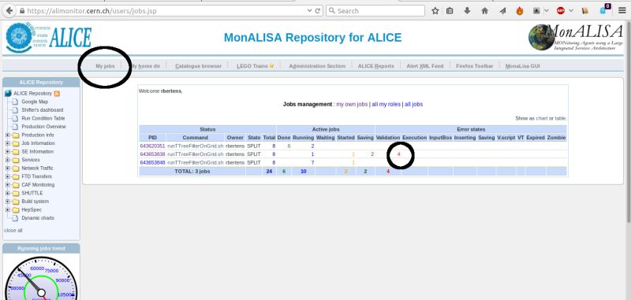Click the red Validation error count 4 in row 643653838
Viewport: 631px width, 300px height.
pyautogui.click(x=399, y=154)
